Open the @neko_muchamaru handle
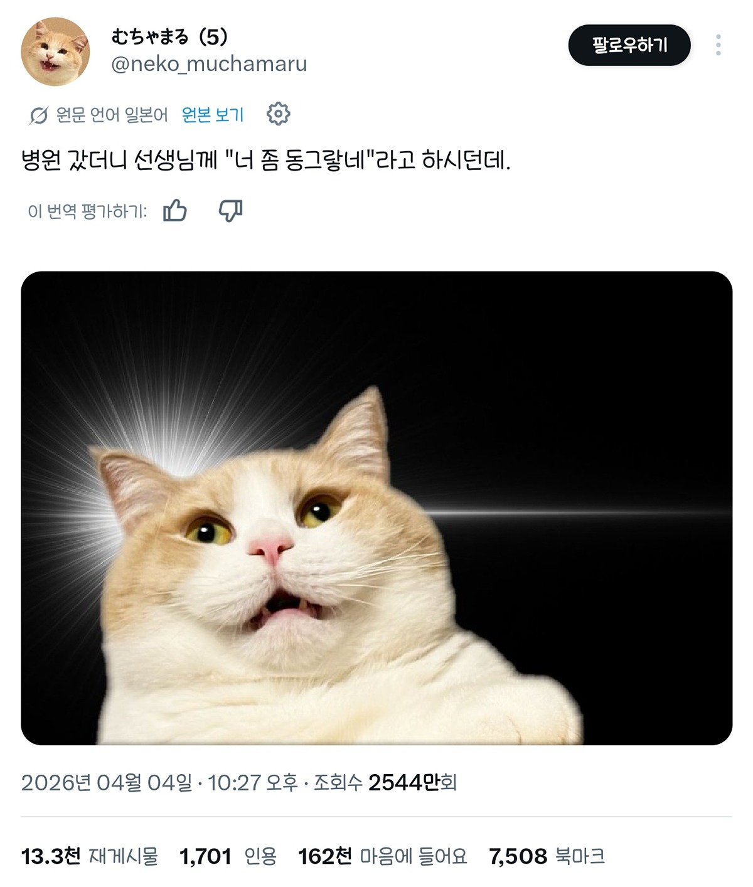753x887 pixels. (209, 64)
